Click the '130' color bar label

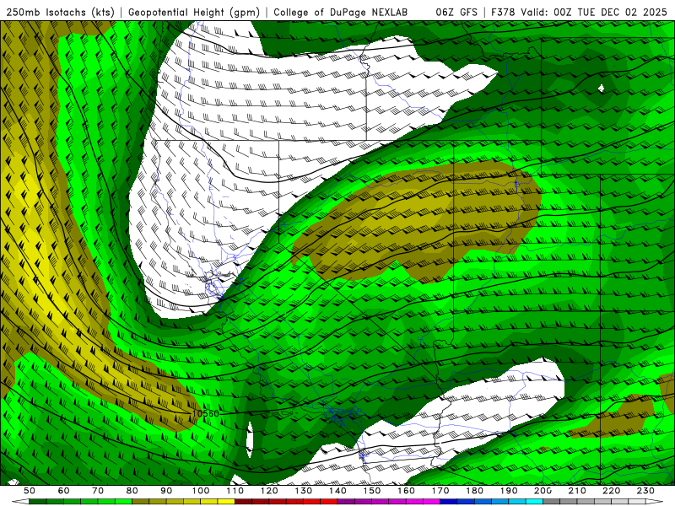(x=304, y=491)
